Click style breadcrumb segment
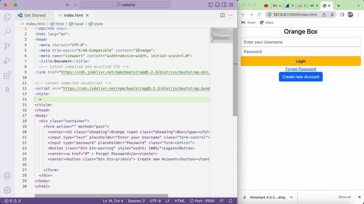Image resolution: width=364 pixels, height=204 pixels. [x=96, y=24]
